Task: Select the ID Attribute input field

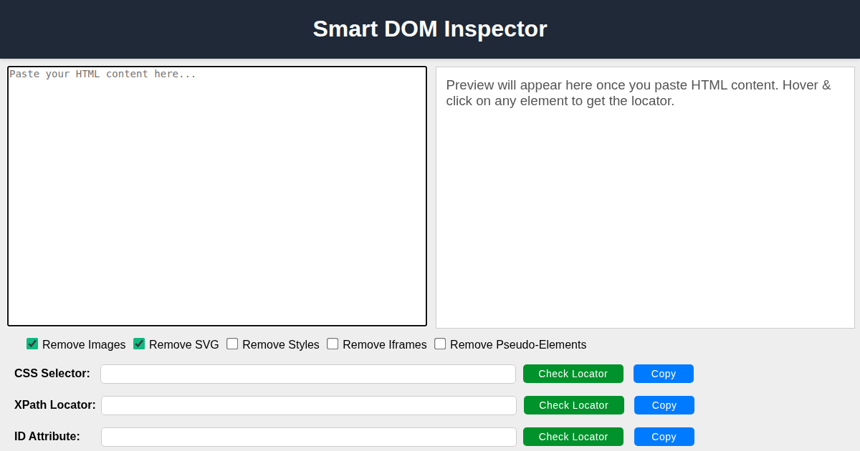Action: pos(308,437)
